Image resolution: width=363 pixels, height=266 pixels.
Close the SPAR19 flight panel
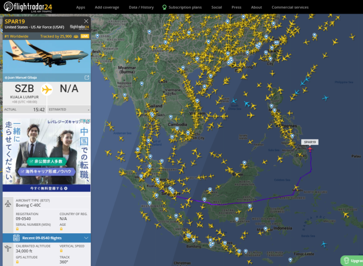[x=86, y=21]
